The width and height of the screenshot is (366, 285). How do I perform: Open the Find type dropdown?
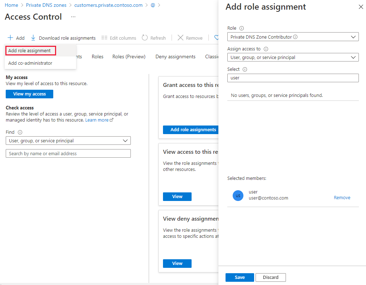(x=68, y=141)
